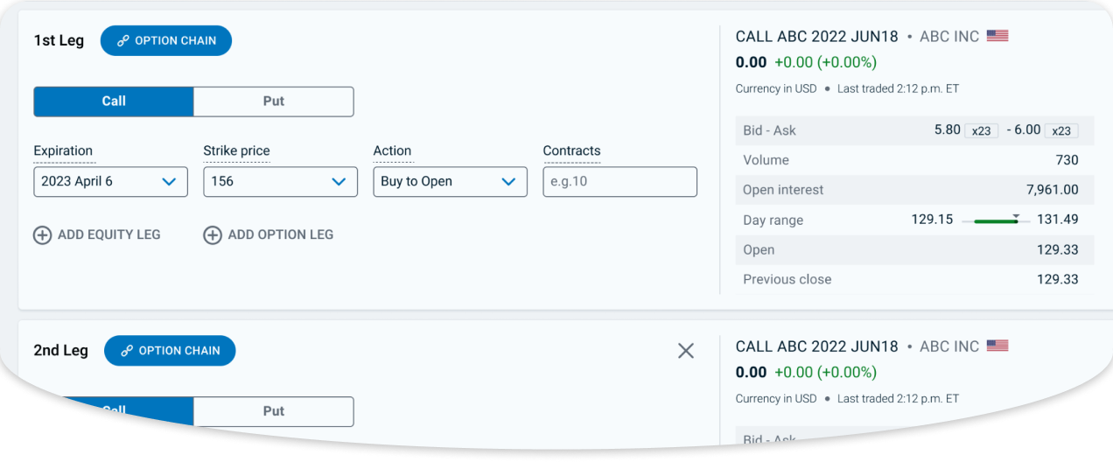Open the 2nd Leg OPTION CHAIN button
Screen dimensions: 1113x462
[170, 351]
